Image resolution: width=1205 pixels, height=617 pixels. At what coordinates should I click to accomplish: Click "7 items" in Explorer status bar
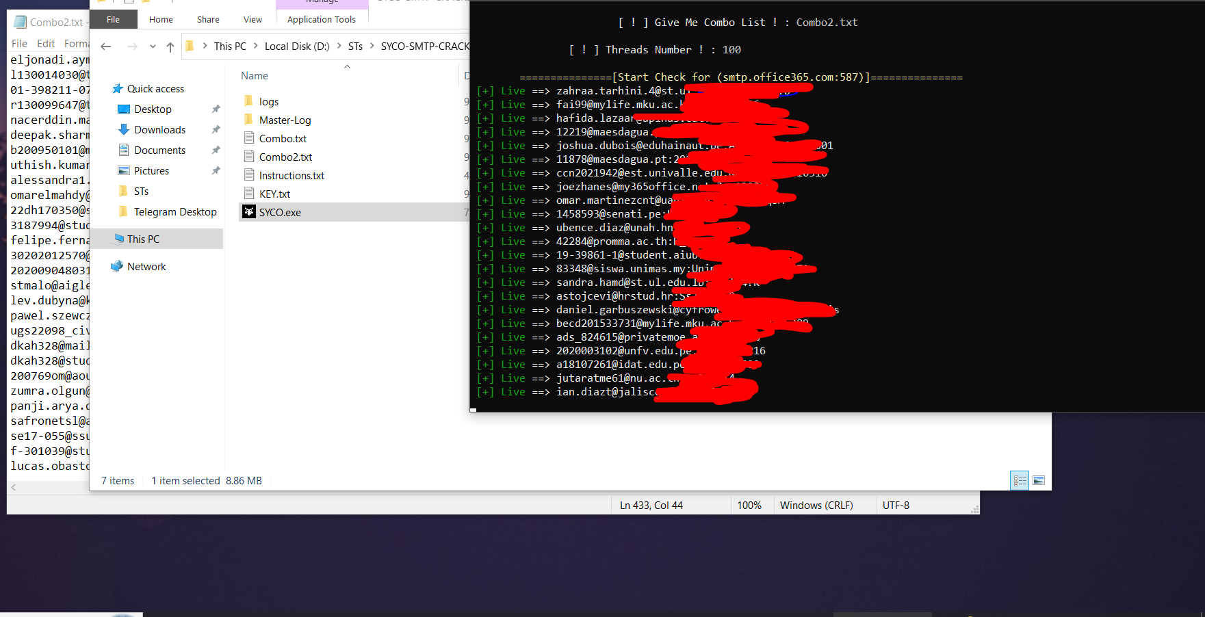(118, 481)
